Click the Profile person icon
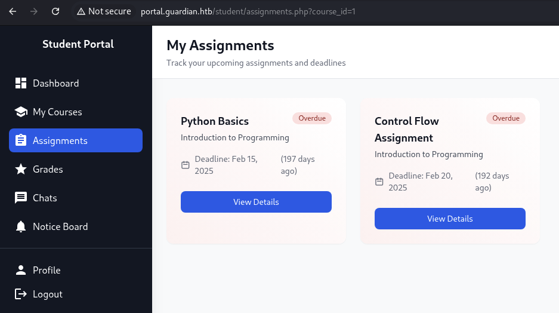The width and height of the screenshot is (559, 313). tap(21, 270)
